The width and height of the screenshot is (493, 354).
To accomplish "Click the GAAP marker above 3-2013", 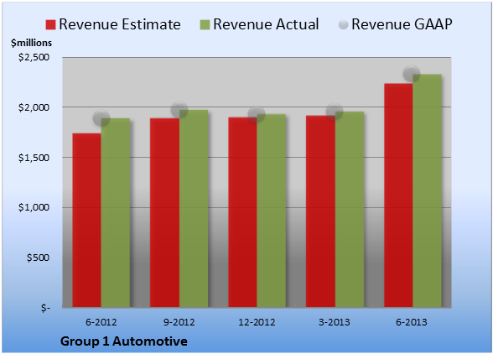I will pyautogui.click(x=335, y=111).
